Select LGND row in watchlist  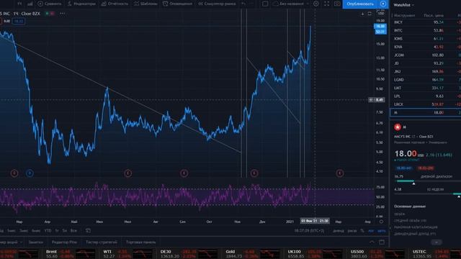pyautogui.click(x=426, y=80)
